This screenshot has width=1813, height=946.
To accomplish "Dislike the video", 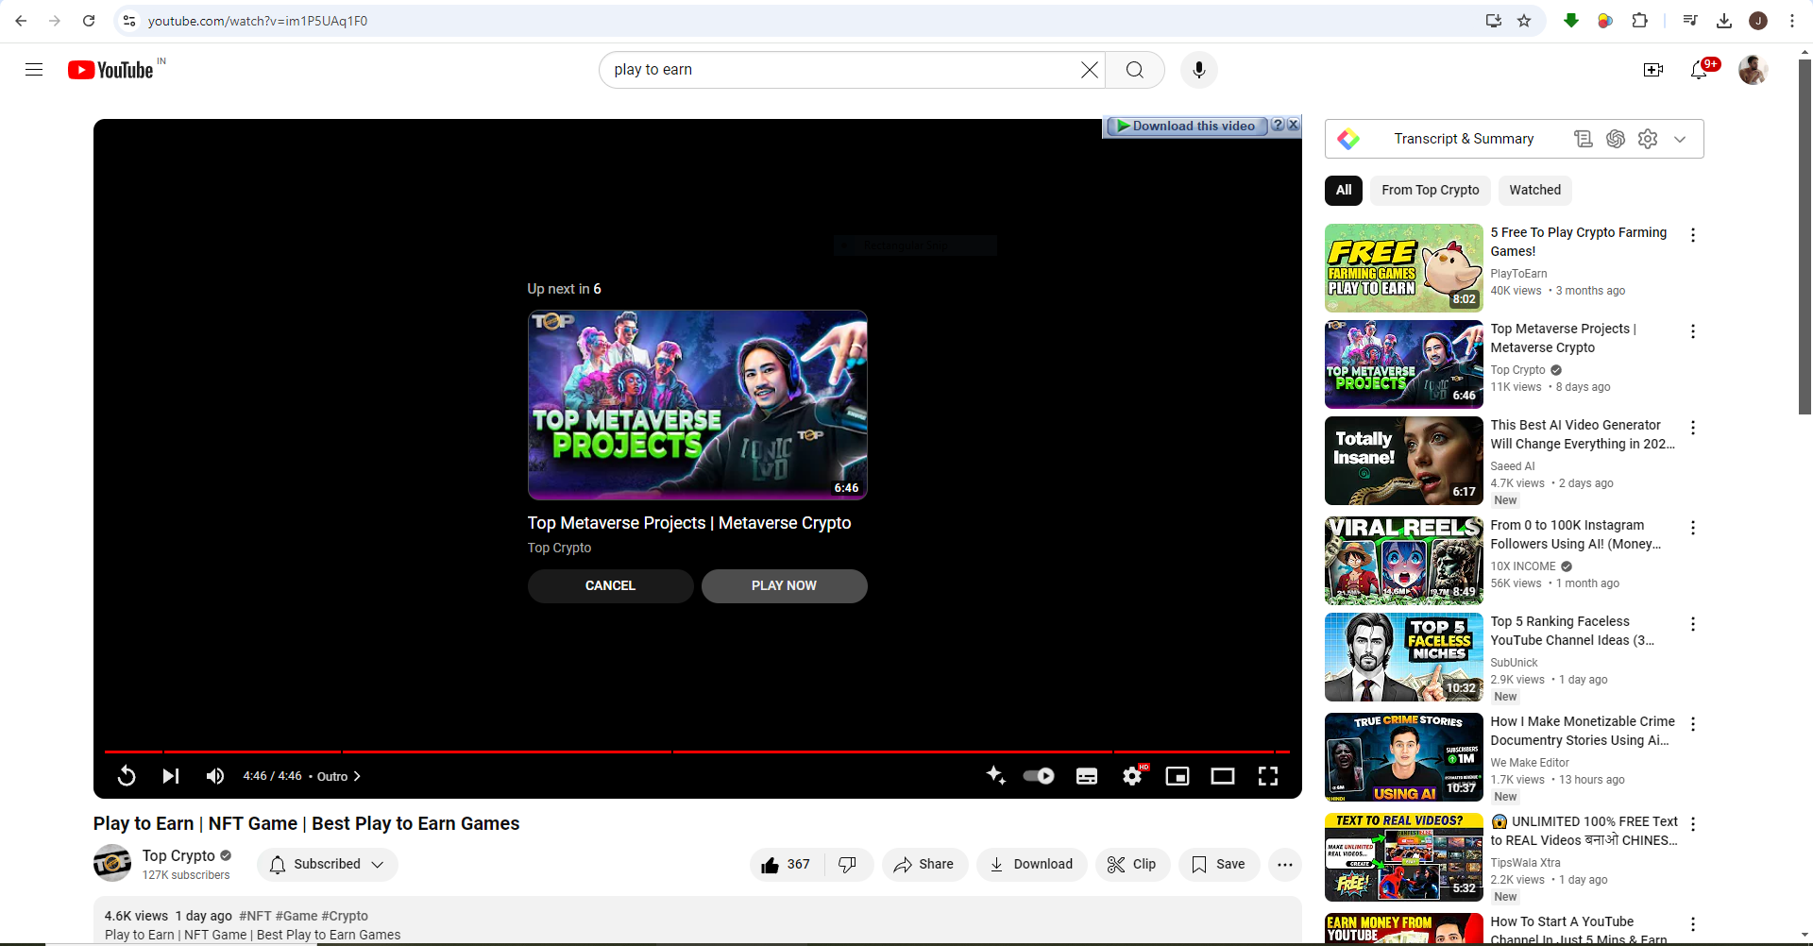I will pyautogui.click(x=848, y=865).
